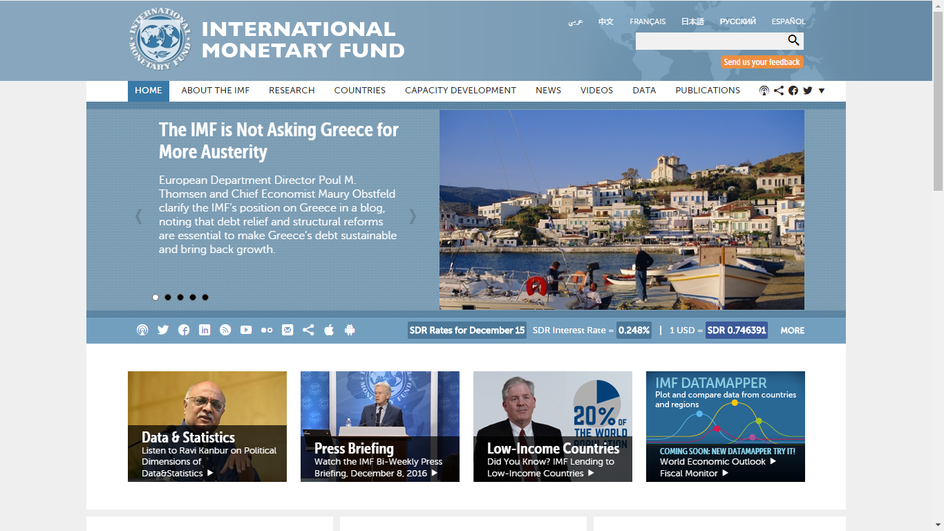The height and width of the screenshot is (531, 944).
Task: Switch language to Arabic
Action: (x=576, y=21)
